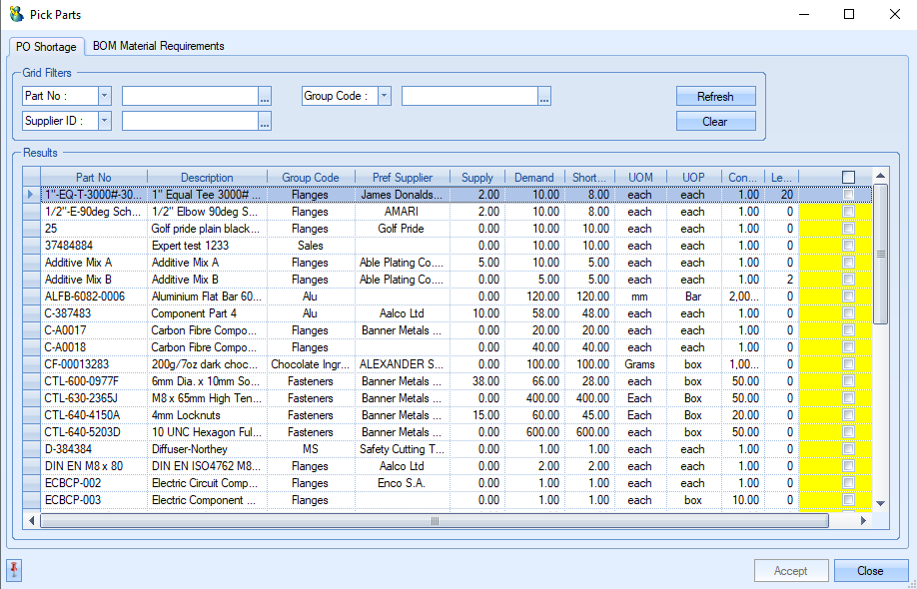The width and height of the screenshot is (917, 589).
Task: Expand the Group Code filter dropdown
Action: (x=385, y=97)
